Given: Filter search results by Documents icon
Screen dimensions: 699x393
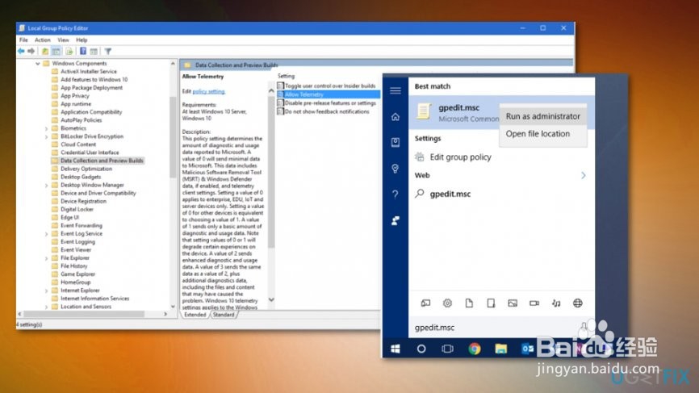Looking at the screenshot, I should click(x=469, y=303).
